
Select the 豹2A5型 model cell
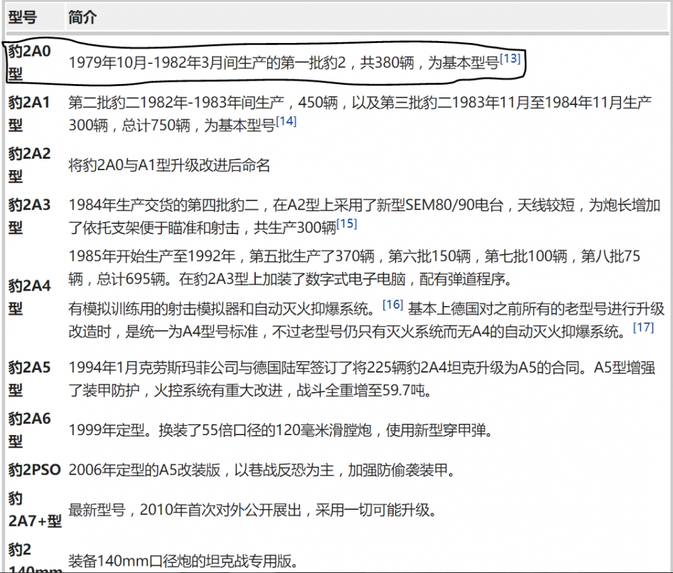tap(30, 379)
